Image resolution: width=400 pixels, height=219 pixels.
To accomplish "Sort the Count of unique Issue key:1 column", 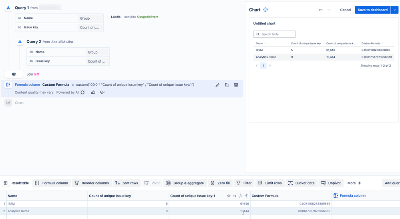I will point(235,196).
